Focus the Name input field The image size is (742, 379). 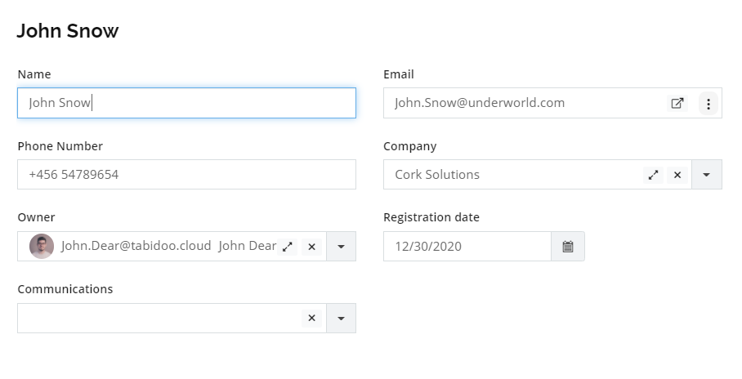(x=186, y=103)
